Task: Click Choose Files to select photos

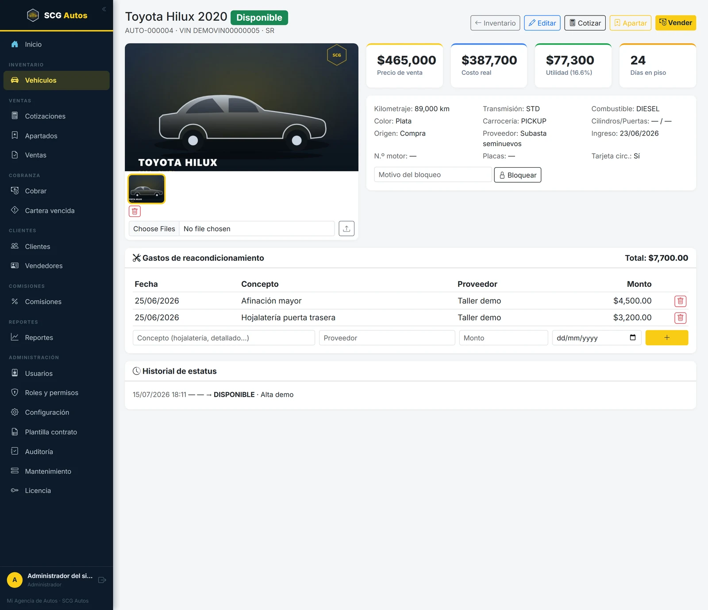Action: [x=154, y=229]
